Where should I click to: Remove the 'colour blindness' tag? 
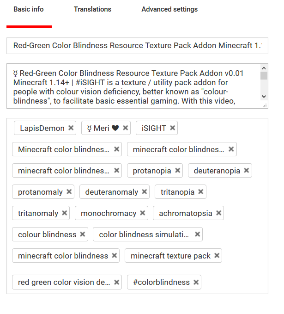(x=83, y=234)
